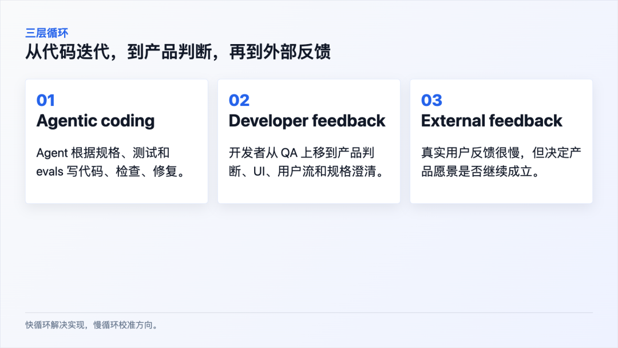
Task: Click the '三层循环' section label
Action: pos(47,33)
